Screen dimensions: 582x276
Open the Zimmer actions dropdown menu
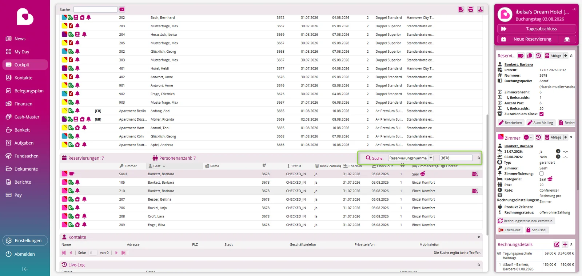pos(528,137)
